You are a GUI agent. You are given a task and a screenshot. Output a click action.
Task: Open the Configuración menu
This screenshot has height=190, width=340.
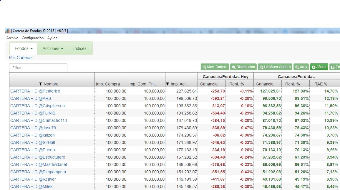point(33,38)
